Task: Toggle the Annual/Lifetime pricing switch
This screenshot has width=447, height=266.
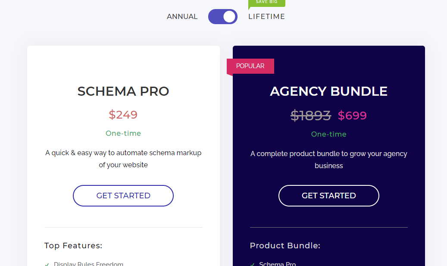Action: pos(222,17)
